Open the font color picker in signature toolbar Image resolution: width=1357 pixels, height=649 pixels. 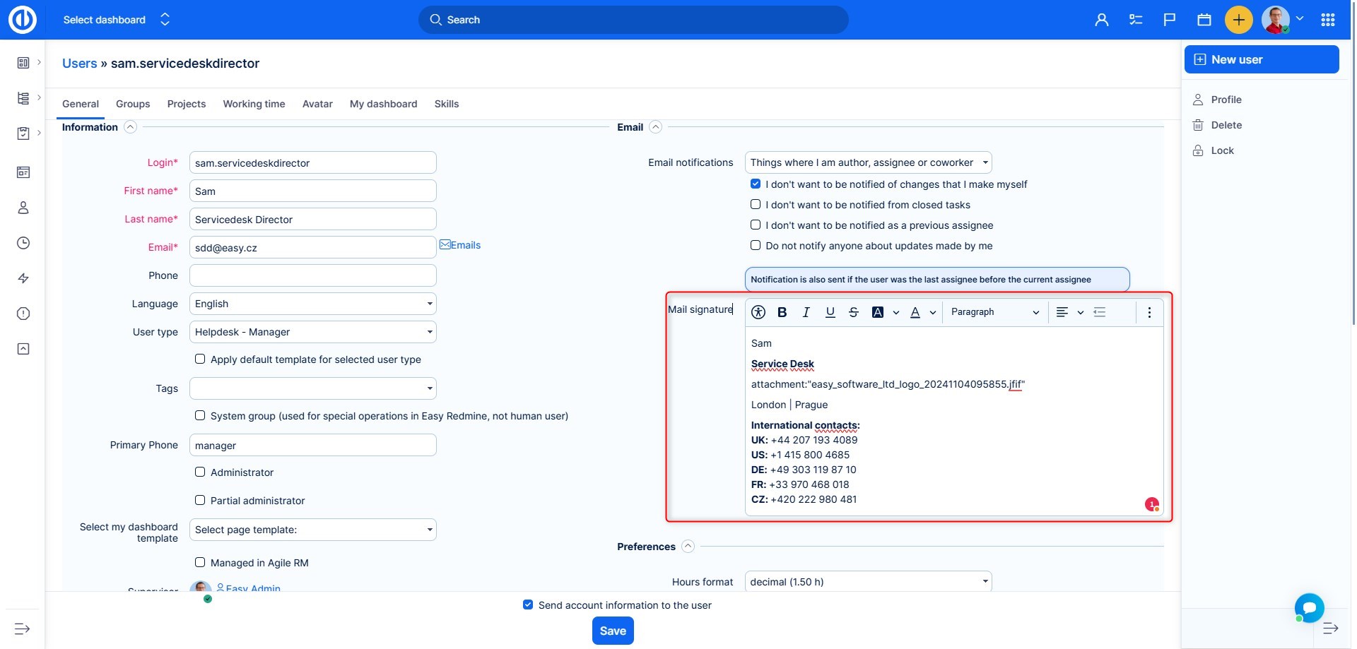915,312
